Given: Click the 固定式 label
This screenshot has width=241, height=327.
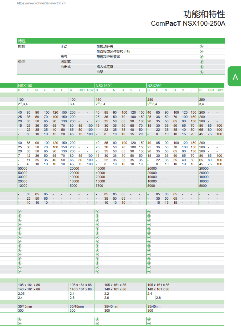Looking at the screenshot, I should pyautogui.click(x=65, y=62).
